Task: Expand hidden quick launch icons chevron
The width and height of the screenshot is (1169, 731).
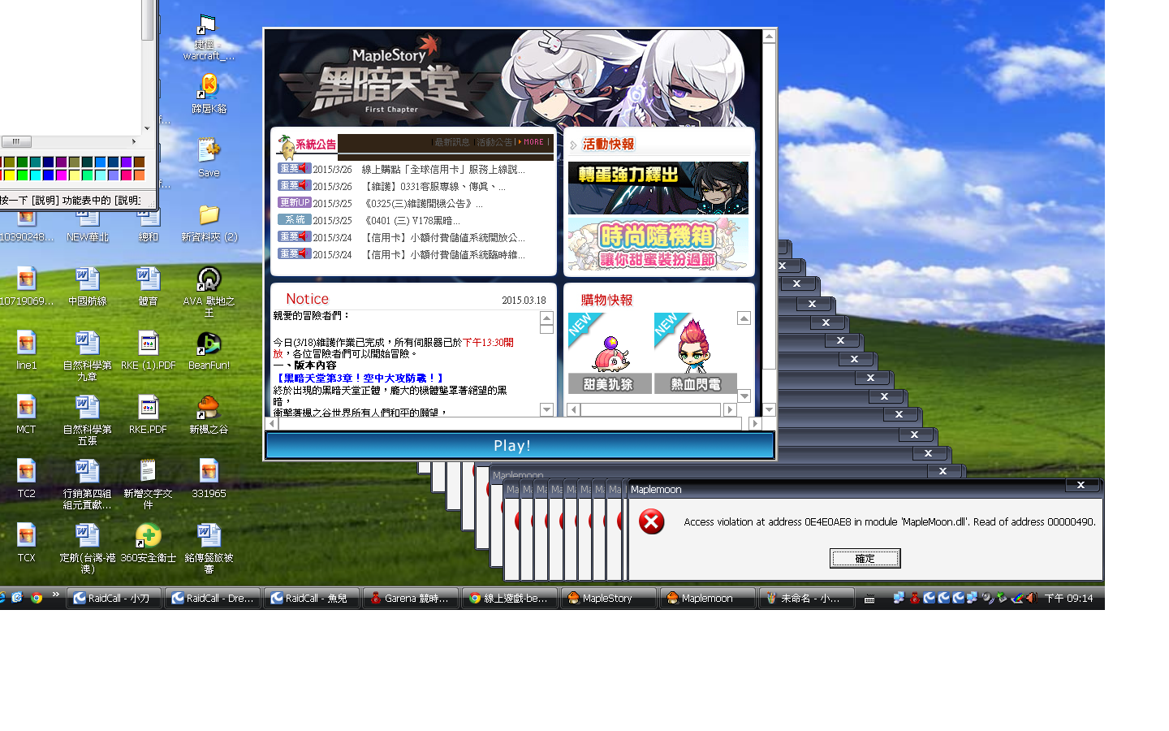Action: click(55, 595)
